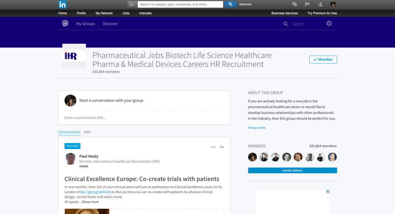Open Paul Healy's profile photo
Image resolution: width=395 pixels, height=214 pixels.
coord(70,159)
